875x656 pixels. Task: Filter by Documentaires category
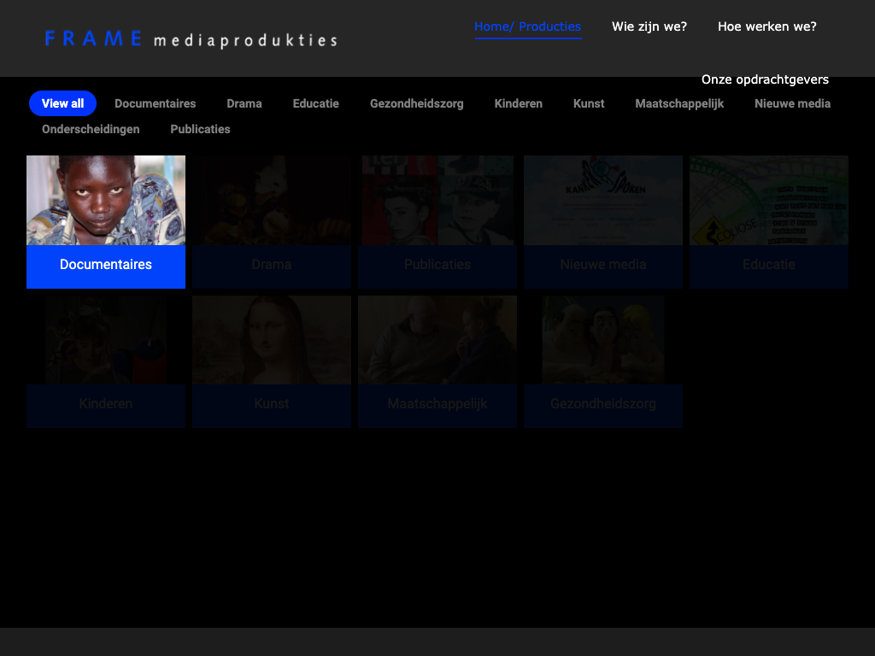pos(155,103)
